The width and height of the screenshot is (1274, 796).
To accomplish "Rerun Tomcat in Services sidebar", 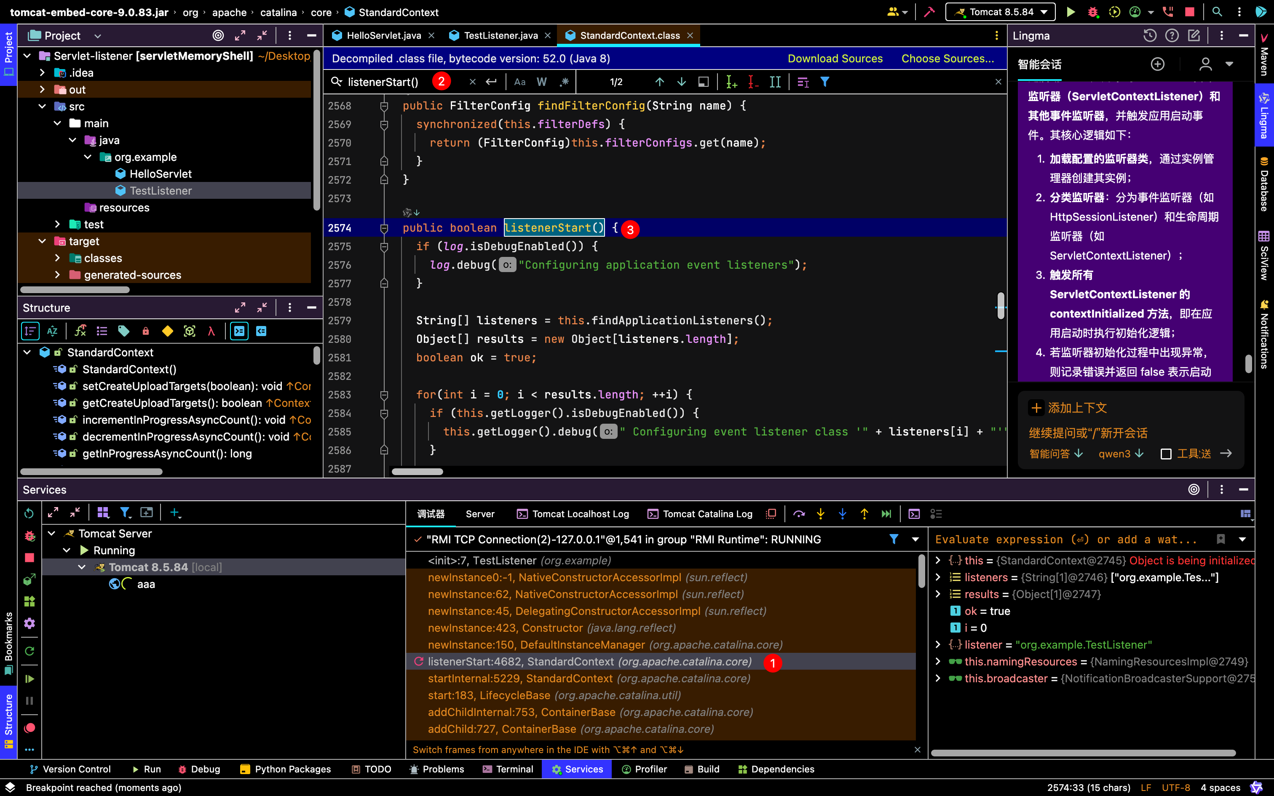I will pos(29,513).
